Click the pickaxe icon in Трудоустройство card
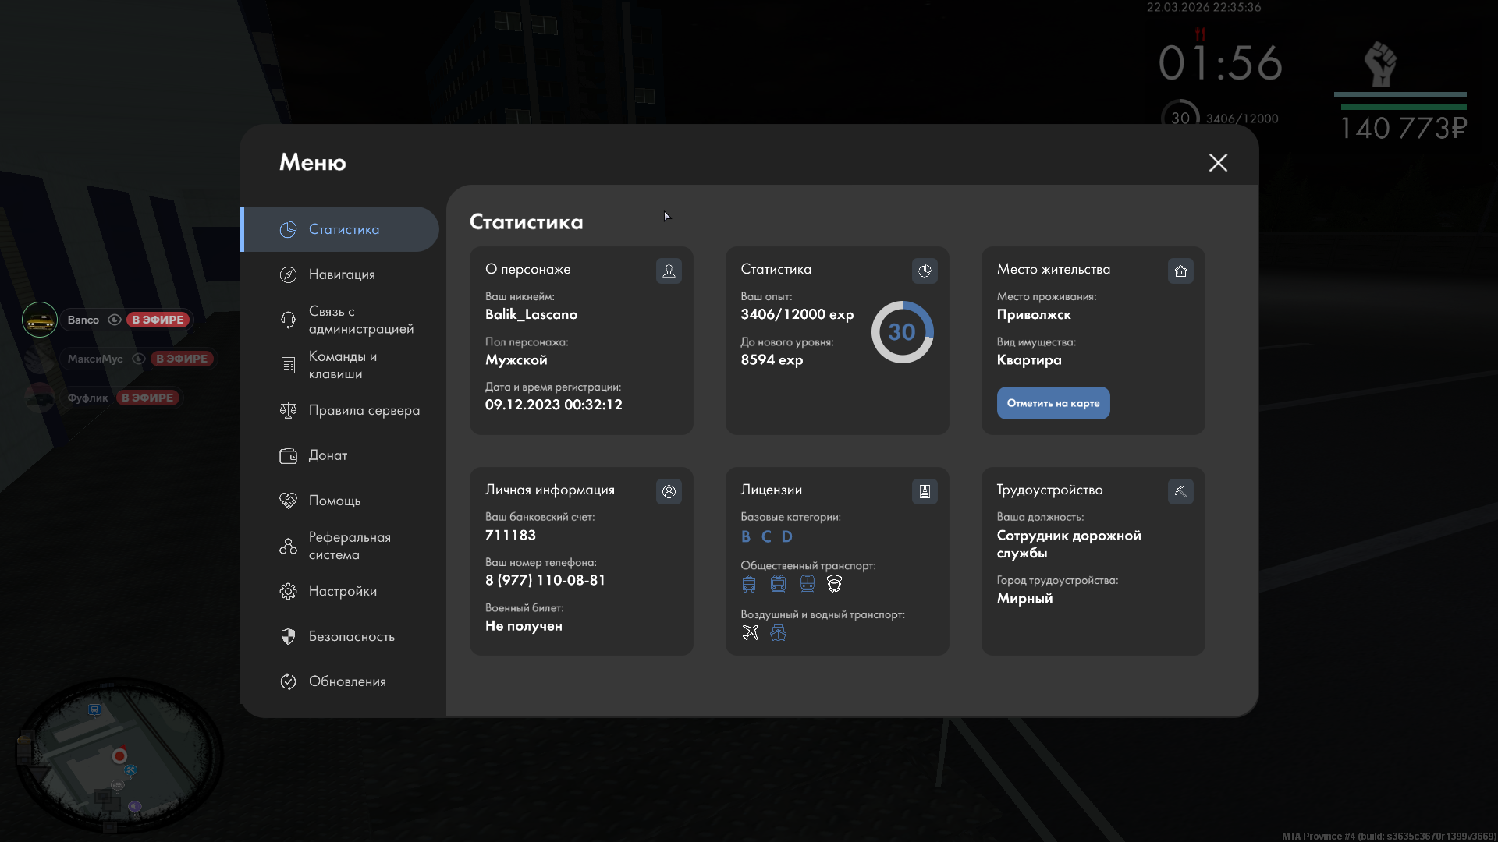The width and height of the screenshot is (1498, 842). pos(1180,491)
